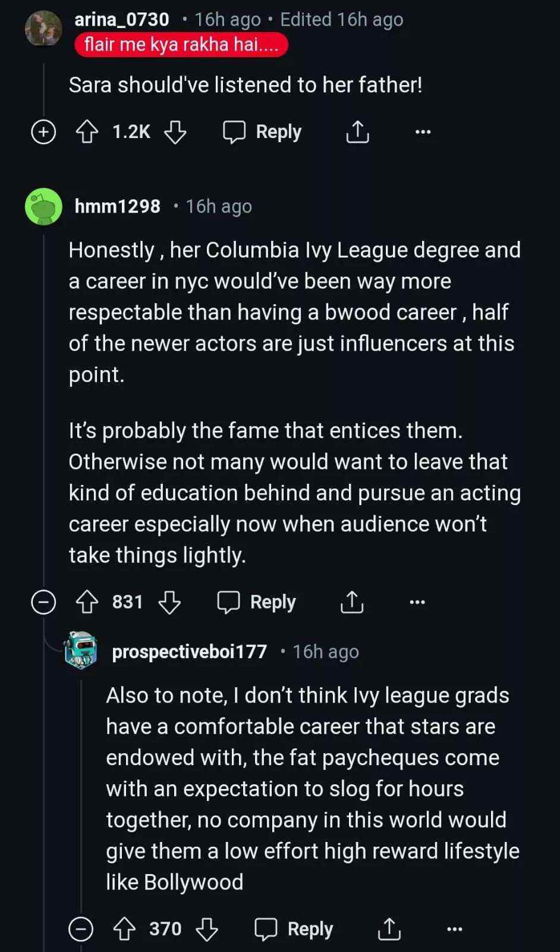Share prospectiveboi177's comment

389,929
